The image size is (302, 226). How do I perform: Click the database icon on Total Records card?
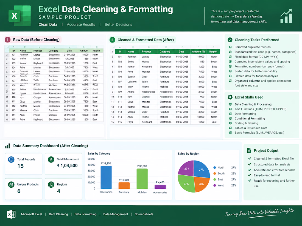tap(11, 159)
